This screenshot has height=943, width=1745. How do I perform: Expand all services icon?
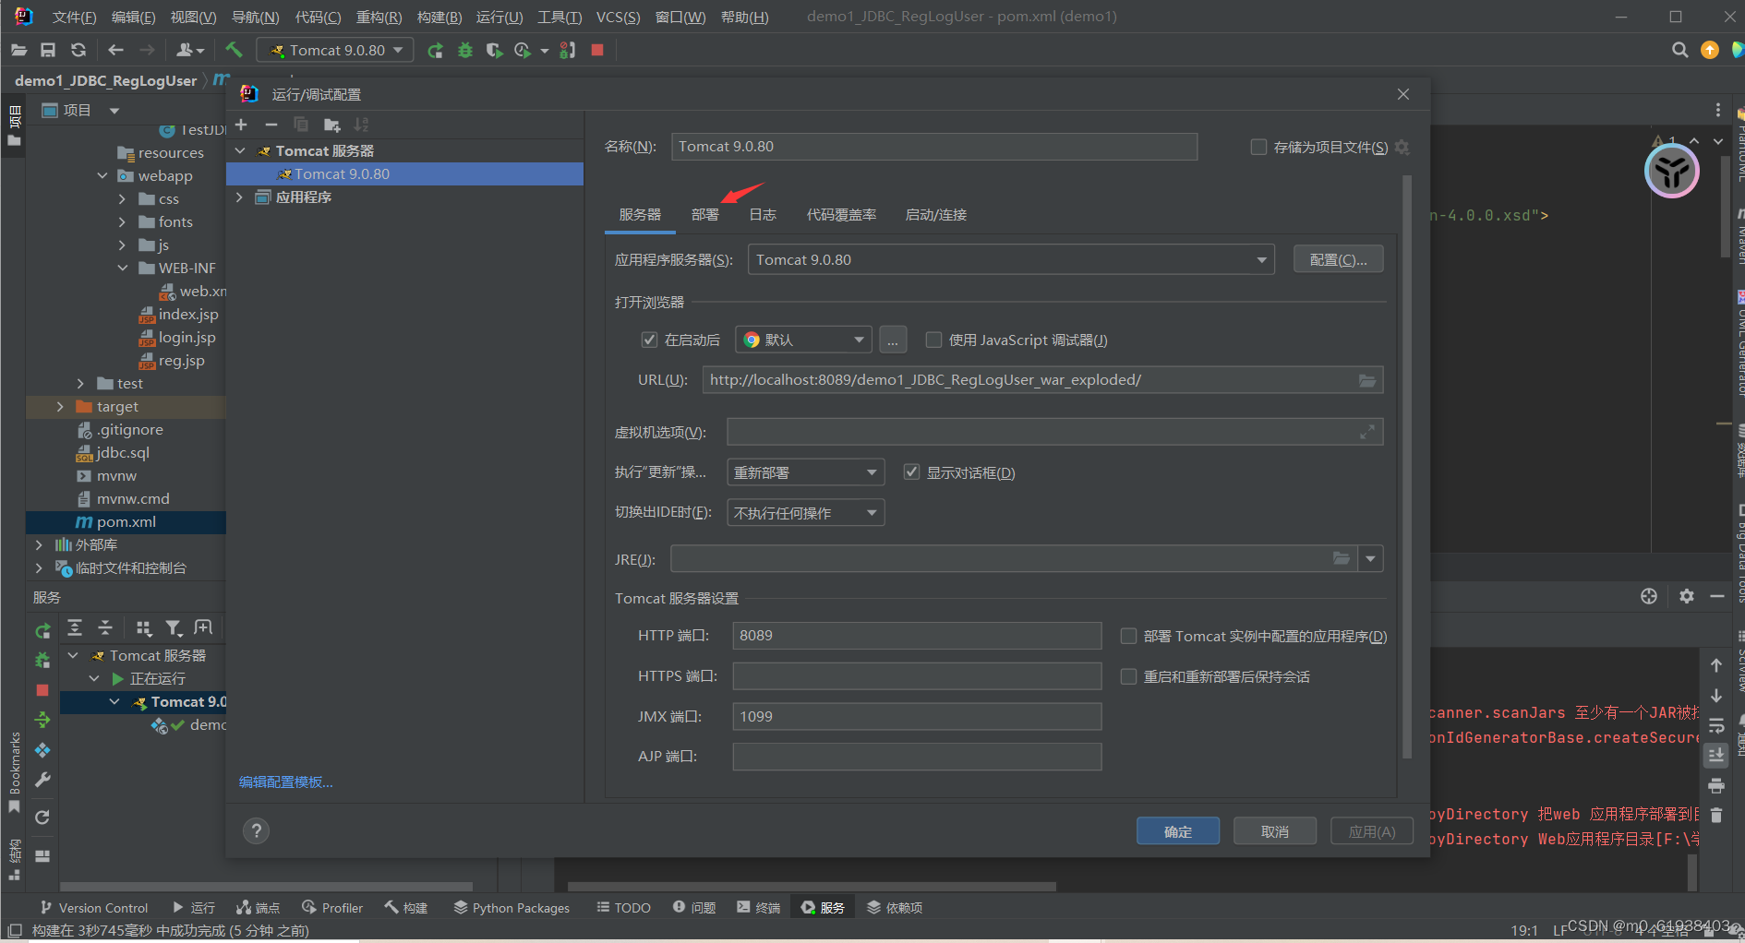point(75,628)
